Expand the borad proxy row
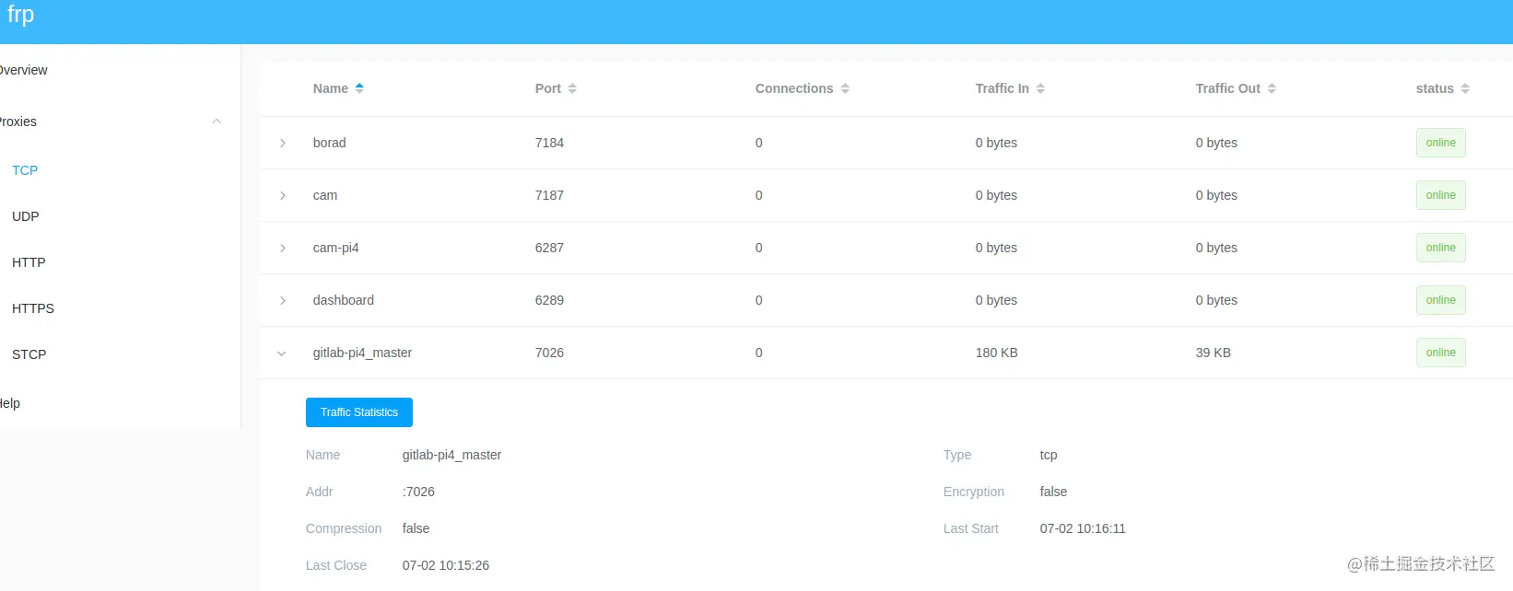Viewport: 1513px width, 591px height. click(283, 143)
